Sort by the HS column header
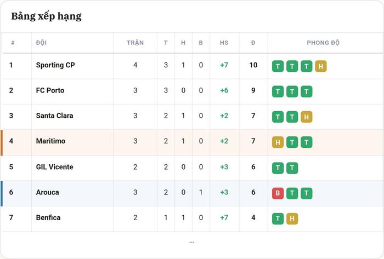Image resolution: width=384 pixels, height=259 pixels. pyautogui.click(x=224, y=43)
